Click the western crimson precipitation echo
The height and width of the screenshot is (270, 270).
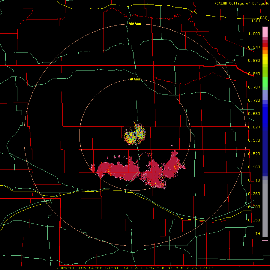[119, 169]
